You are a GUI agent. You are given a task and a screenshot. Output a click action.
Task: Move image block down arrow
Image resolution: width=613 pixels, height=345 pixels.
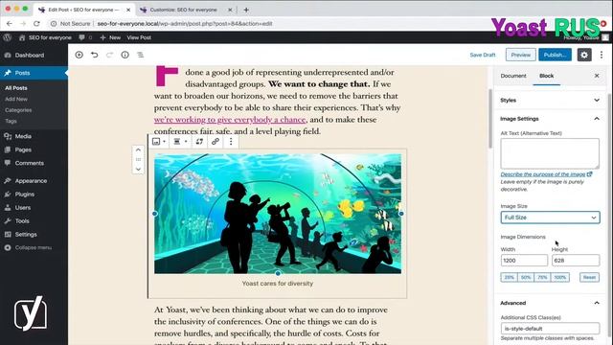[x=138, y=169]
